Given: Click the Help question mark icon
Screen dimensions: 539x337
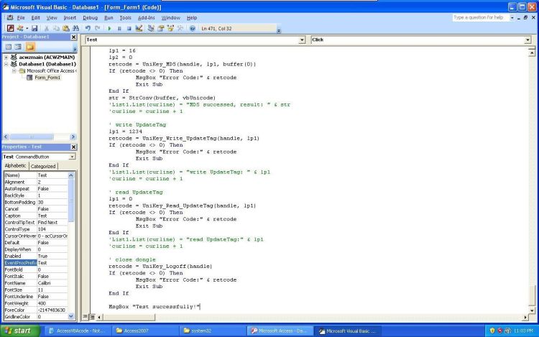Looking at the screenshot, I should [x=193, y=28].
